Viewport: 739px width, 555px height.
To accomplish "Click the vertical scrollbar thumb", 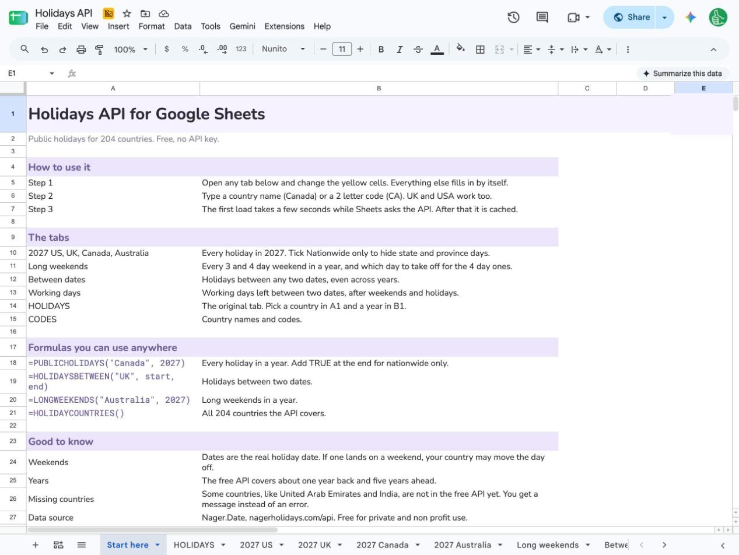I will 736,104.
